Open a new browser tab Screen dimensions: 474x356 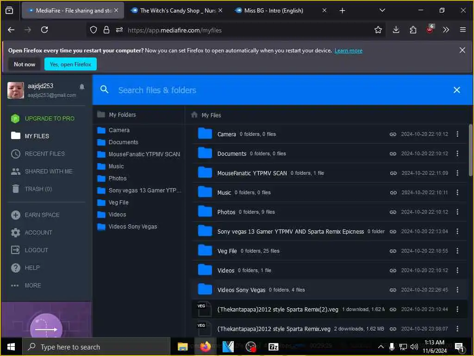coord(342,11)
